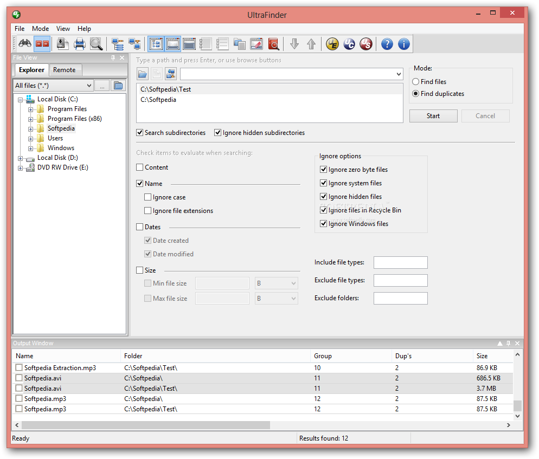Collapse the Local Disk (C:) tree node
The image size is (539, 459).
20,100
